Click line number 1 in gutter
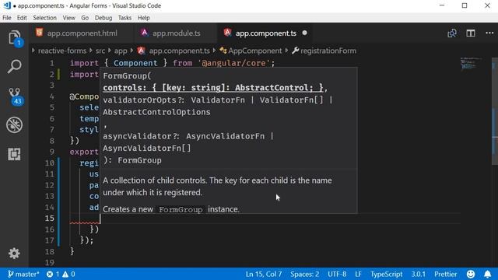This screenshot has width=498, height=280. pos(52,63)
